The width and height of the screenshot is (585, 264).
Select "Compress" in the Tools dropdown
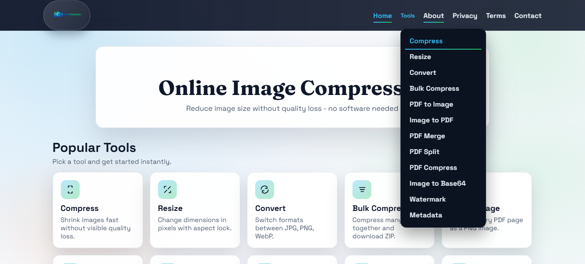[x=426, y=41]
